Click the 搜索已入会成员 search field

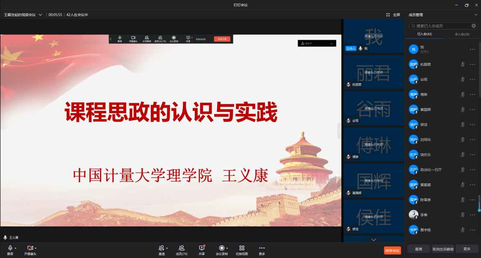click(x=443, y=26)
